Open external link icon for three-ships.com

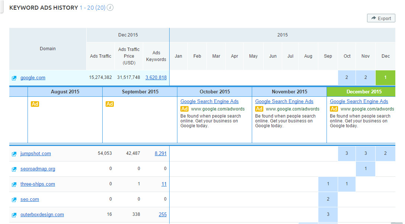(x=14, y=185)
